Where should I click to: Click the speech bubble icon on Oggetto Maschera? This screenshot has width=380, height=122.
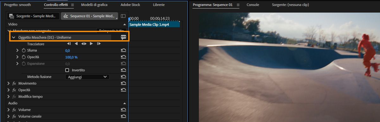[123, 37]
